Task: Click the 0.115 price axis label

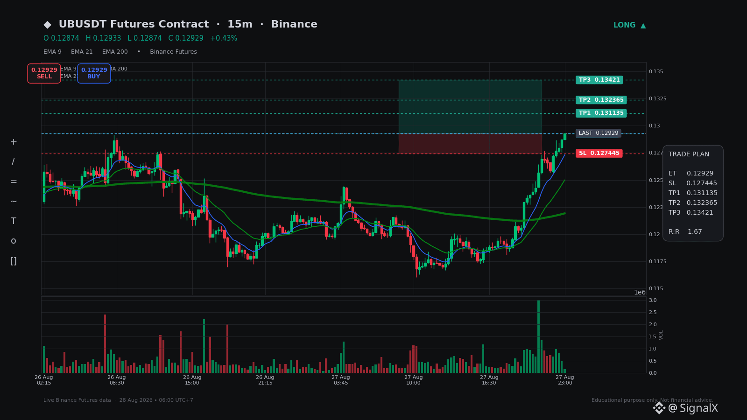Action: coord(656,288)
